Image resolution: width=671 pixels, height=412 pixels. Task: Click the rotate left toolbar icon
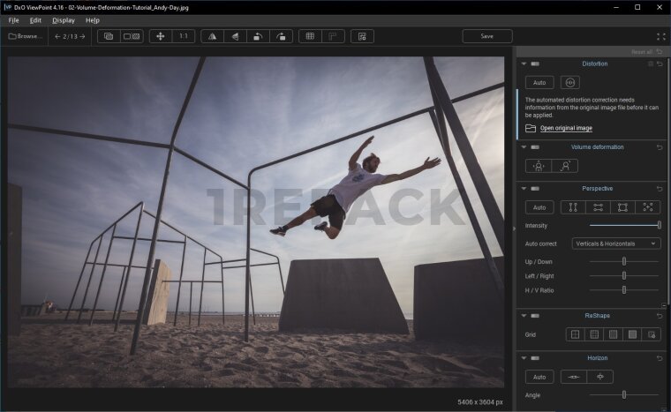pos(257,36)
